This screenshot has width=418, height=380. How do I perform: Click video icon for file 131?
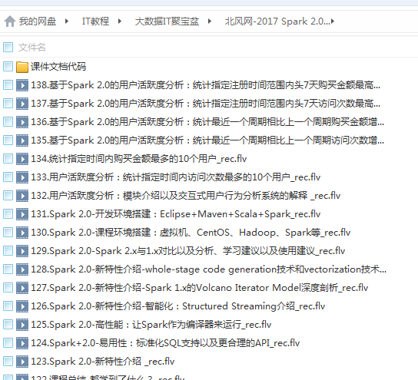(x=22, y=214)
